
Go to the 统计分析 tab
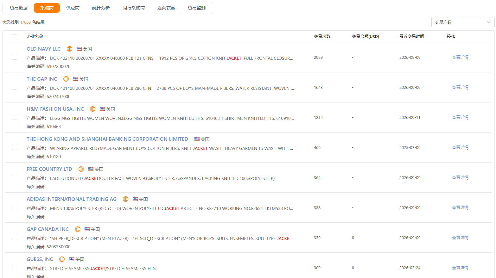[x=101, y=8]
